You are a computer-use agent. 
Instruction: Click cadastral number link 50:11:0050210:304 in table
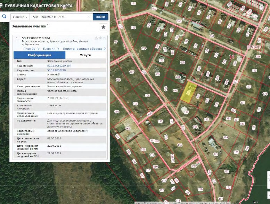click(59, 65)
